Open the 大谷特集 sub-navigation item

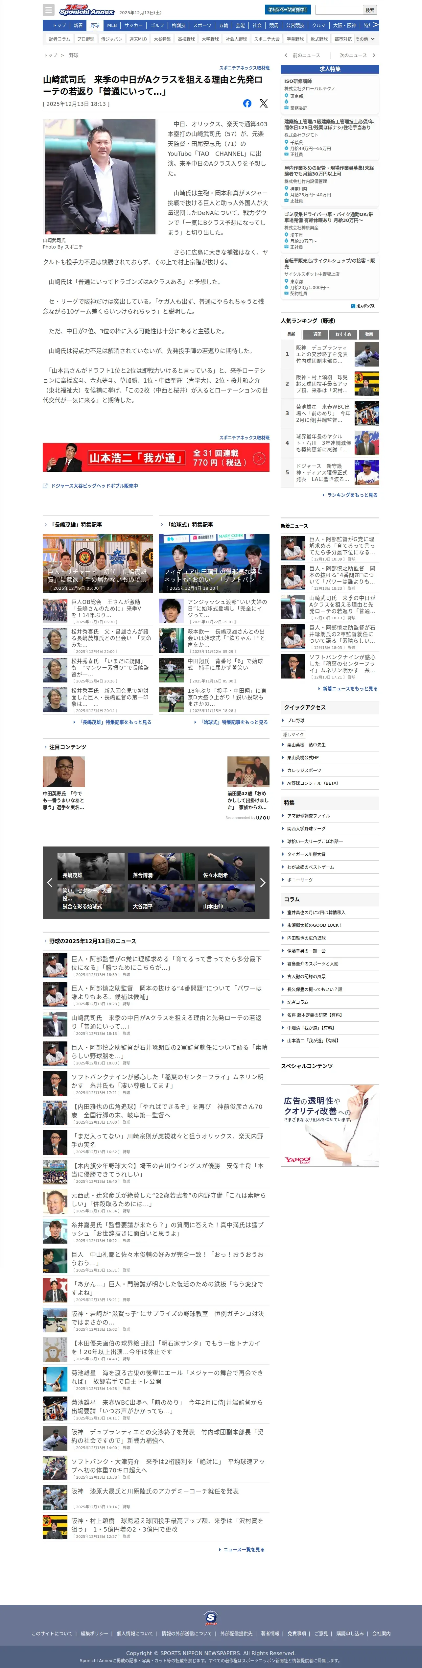click(x=162, y=39)
